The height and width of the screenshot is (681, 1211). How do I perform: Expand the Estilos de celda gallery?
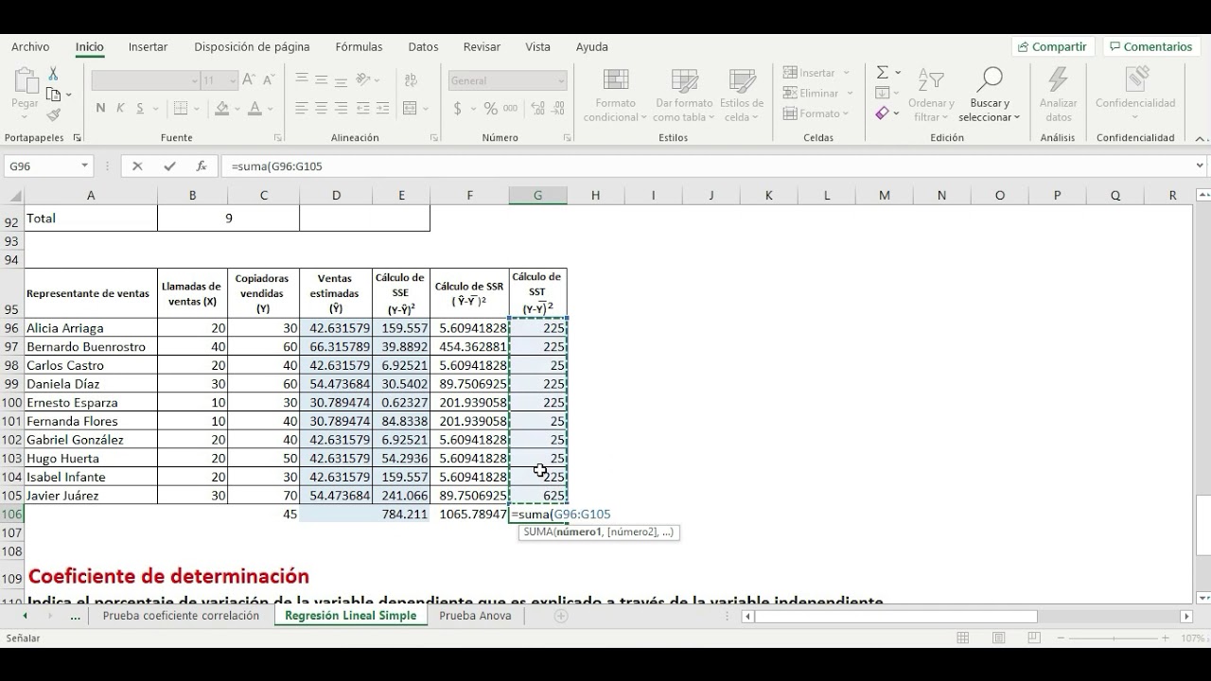(x=742, y=95)
